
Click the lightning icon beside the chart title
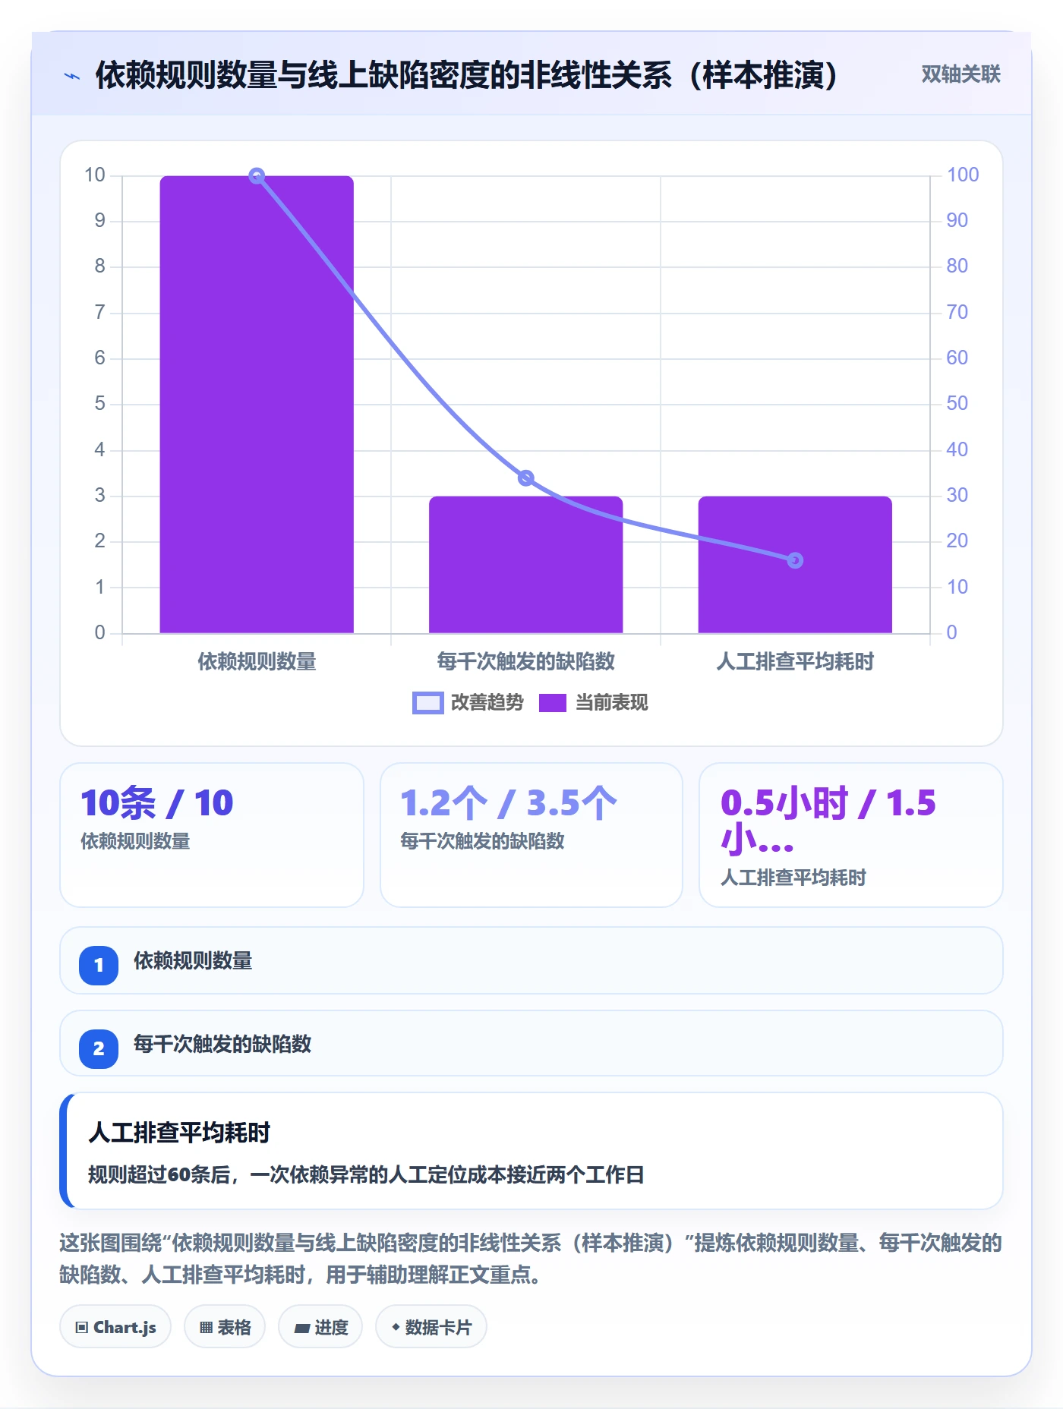pyautogui.click(x=72, y=76)
